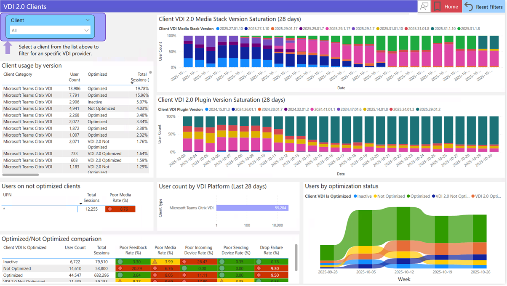Click the 'VDI 2.0 Optimized' cell in the 733 row
This screenshot has width=507, height=286.
click(x=104, y=154)
